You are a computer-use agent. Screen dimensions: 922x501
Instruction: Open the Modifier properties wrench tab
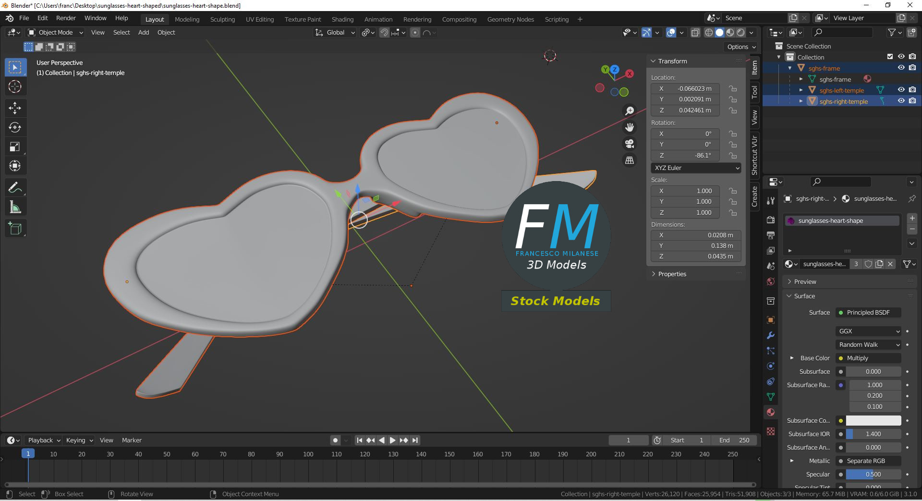771,335
